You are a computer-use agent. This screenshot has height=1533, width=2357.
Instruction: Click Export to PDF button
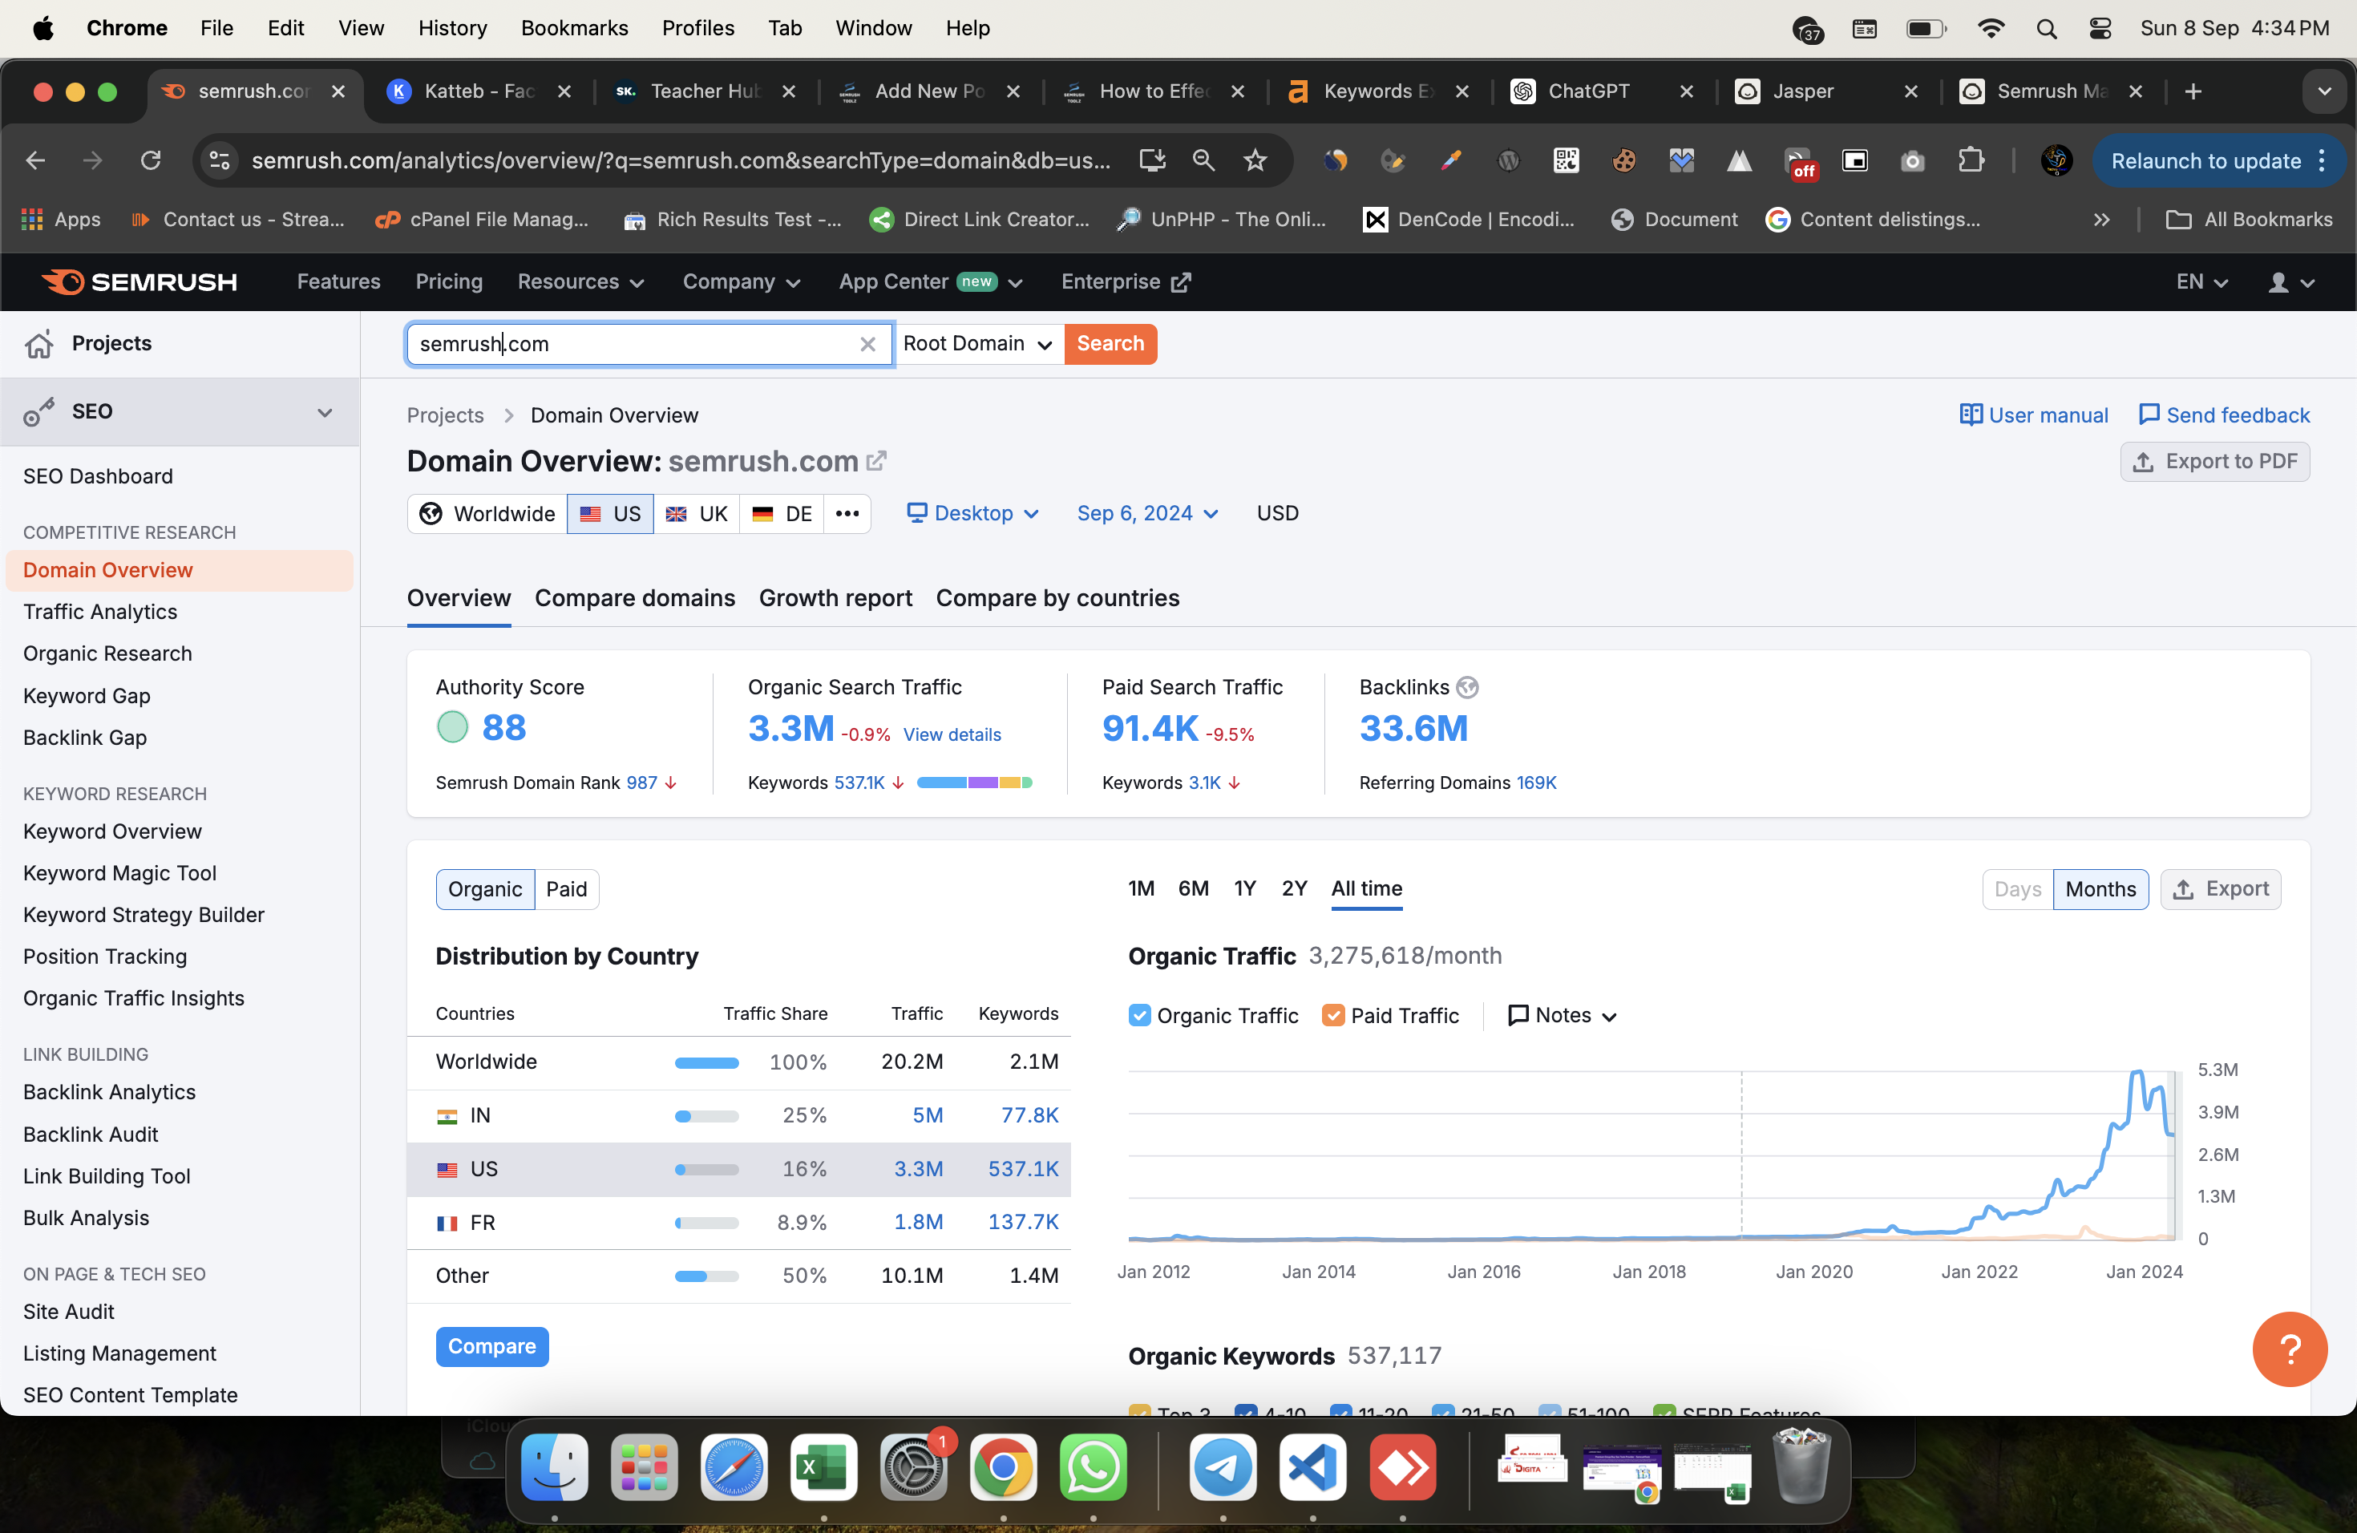click(x=2214, y=462)
